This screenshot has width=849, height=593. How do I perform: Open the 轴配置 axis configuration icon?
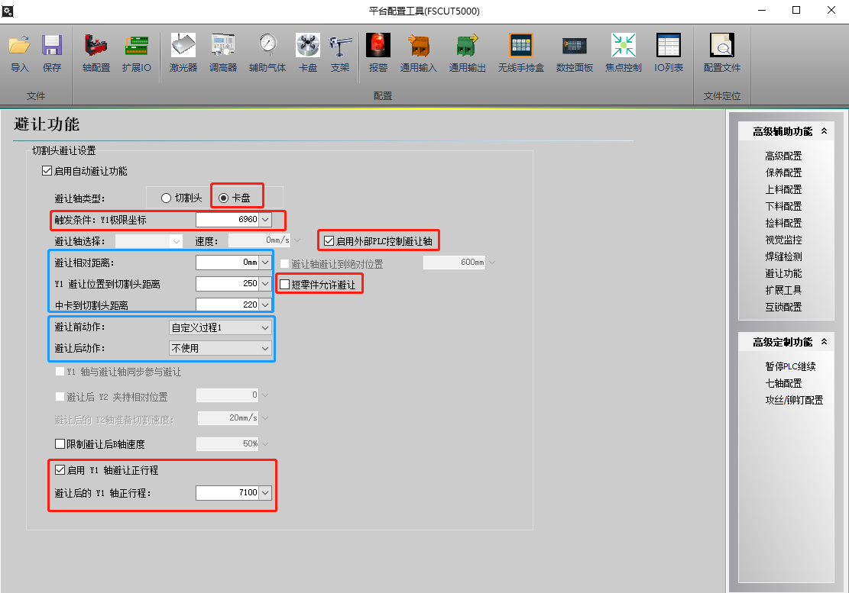[96, 47]
